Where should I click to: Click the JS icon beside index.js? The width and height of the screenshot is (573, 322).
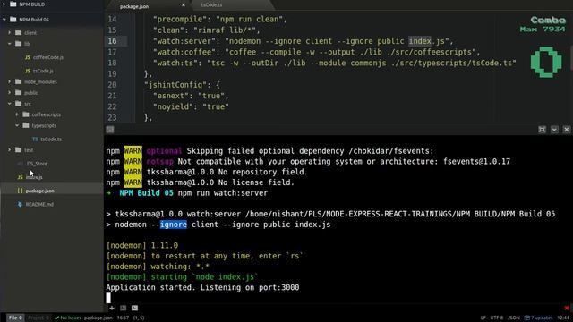(20, 177)
